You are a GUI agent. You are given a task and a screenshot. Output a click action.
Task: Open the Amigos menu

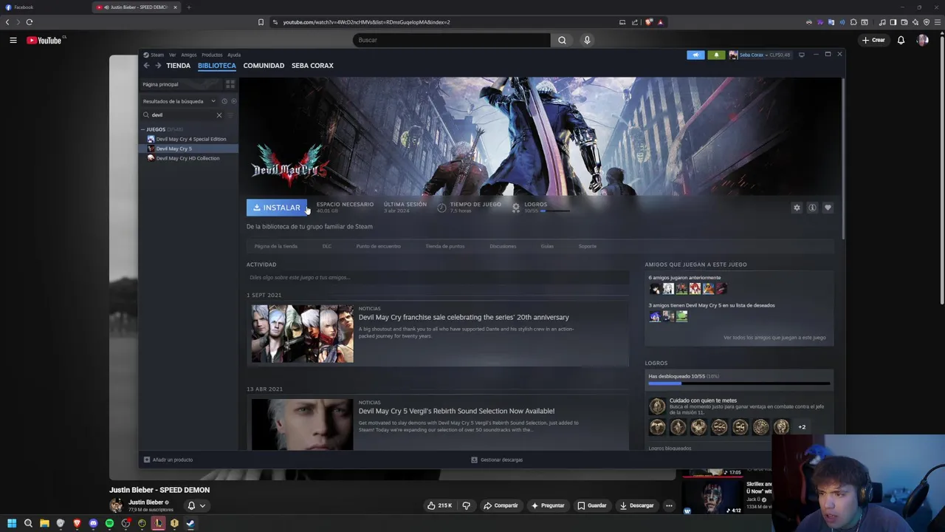[x=189, y=55]
